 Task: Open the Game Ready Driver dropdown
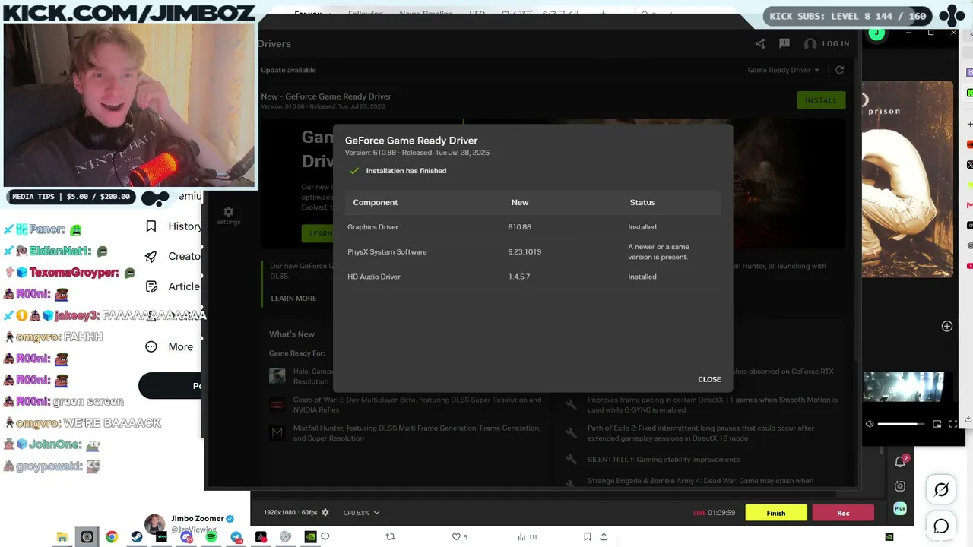coord(783,70)
